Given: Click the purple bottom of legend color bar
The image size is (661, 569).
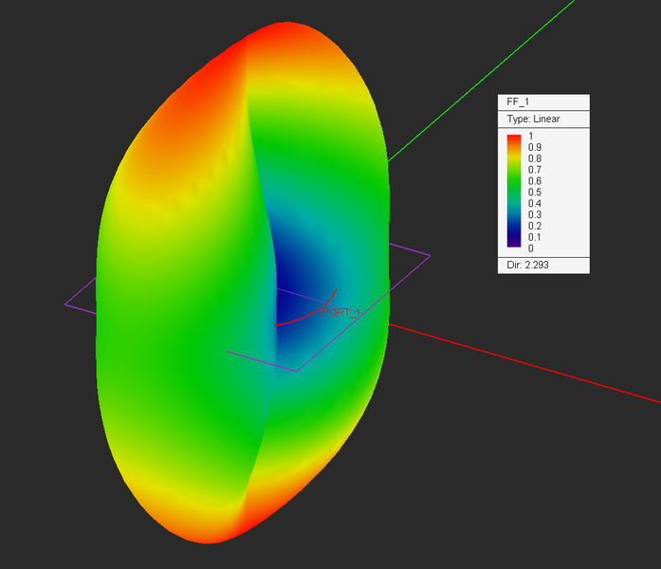Looking at the screenshot, I should coord(513,246).
